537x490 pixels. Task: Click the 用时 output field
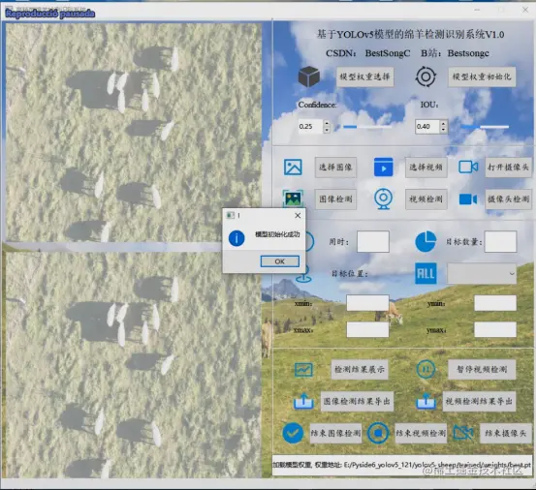(373, 241)
